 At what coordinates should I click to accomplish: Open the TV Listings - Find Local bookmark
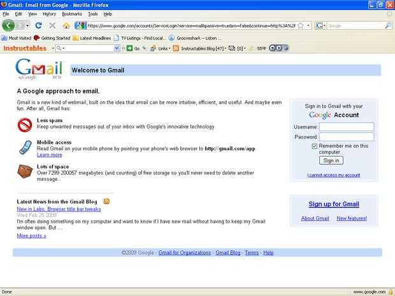pos(140,38)
